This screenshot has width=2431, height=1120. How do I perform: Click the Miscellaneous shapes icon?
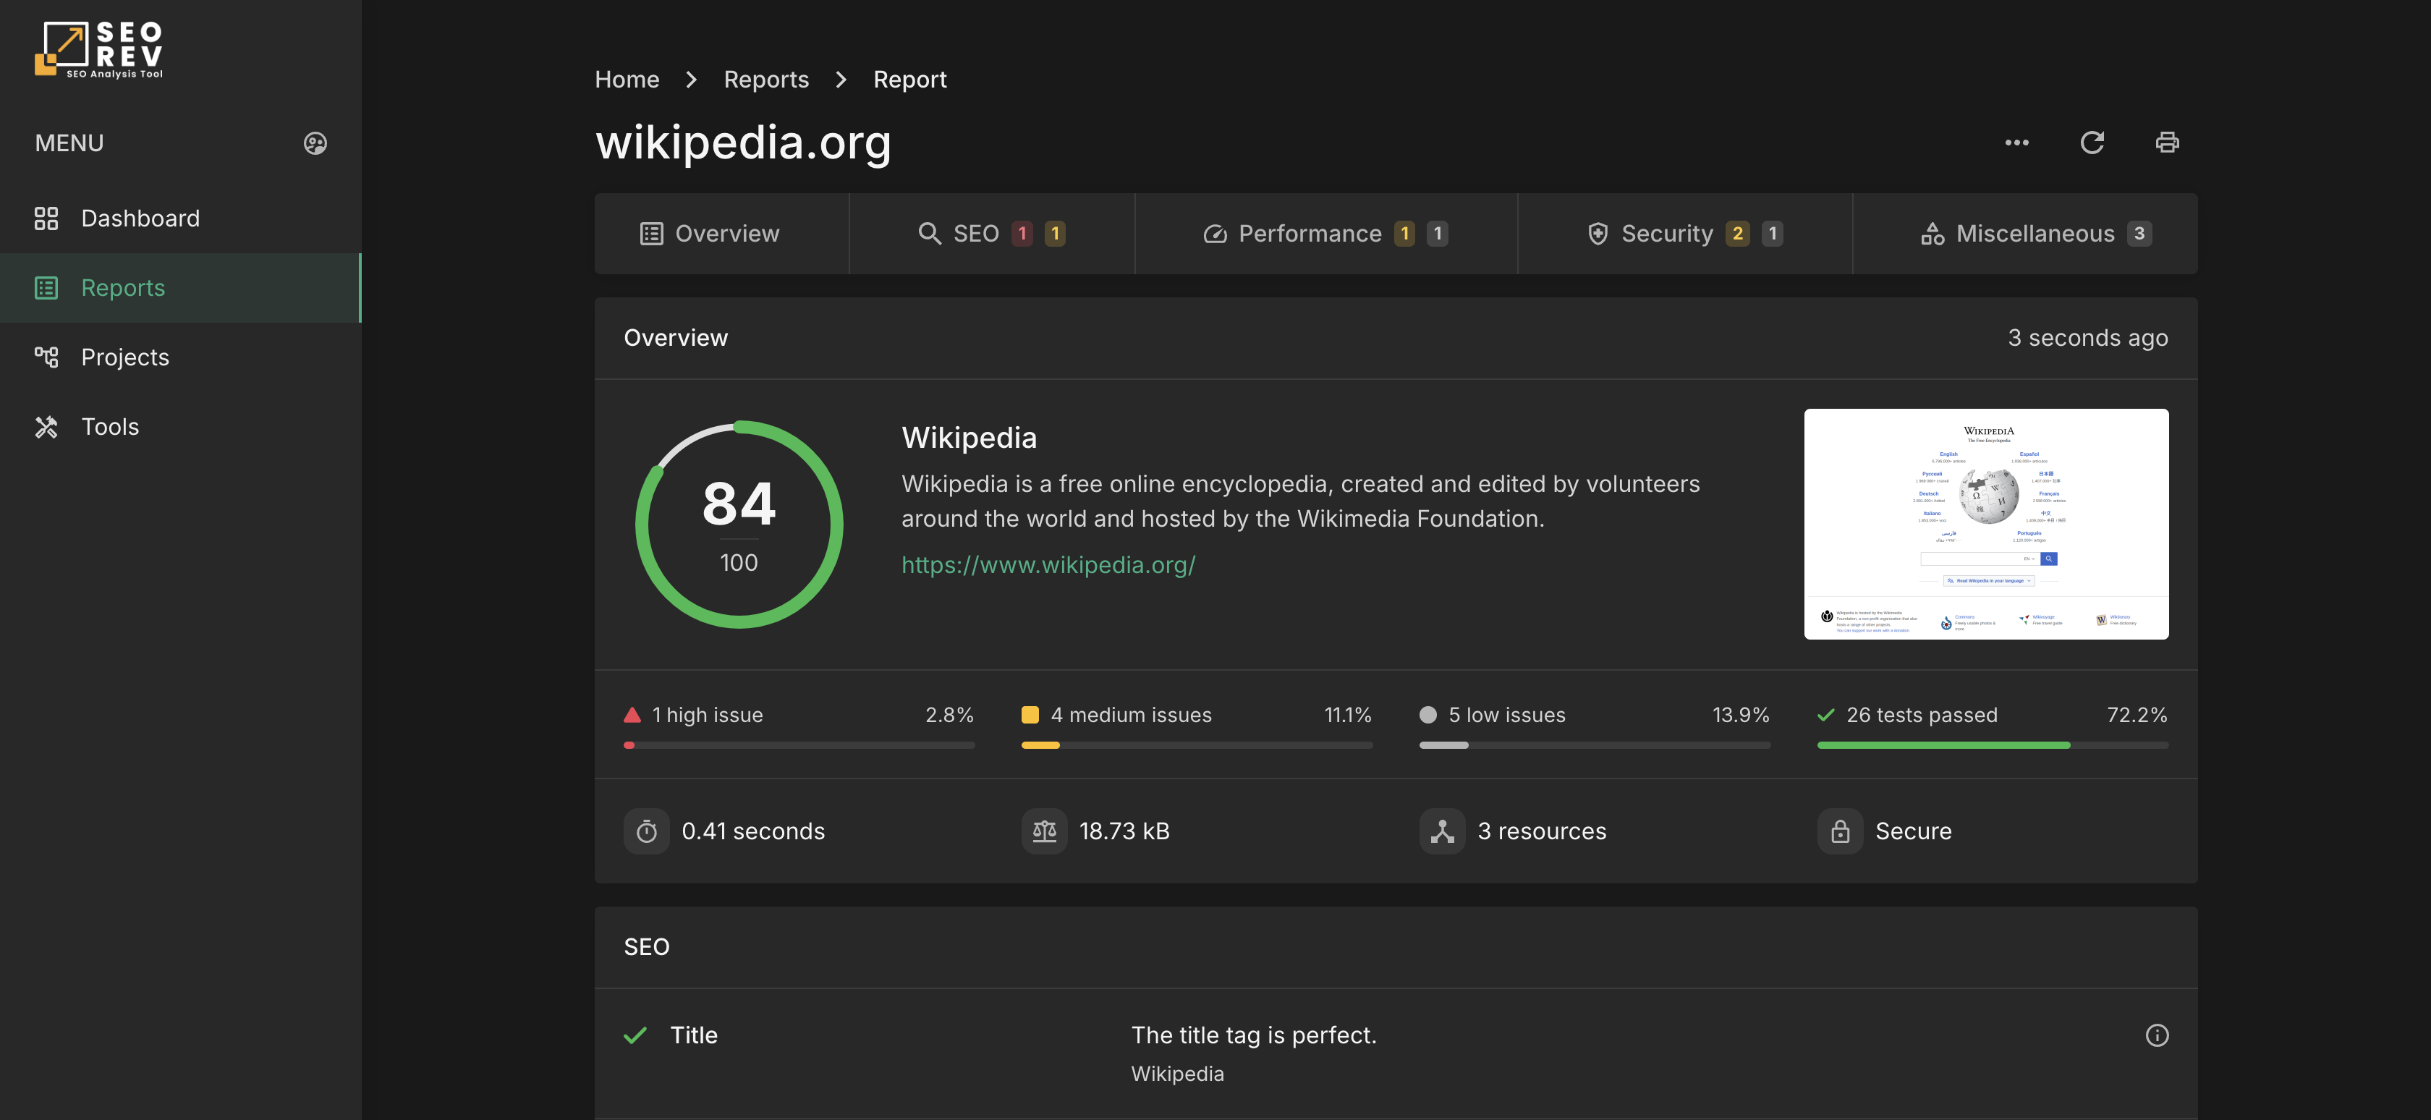[x=1932, y=233]
